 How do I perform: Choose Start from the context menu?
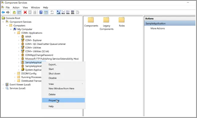coord(63,69)
